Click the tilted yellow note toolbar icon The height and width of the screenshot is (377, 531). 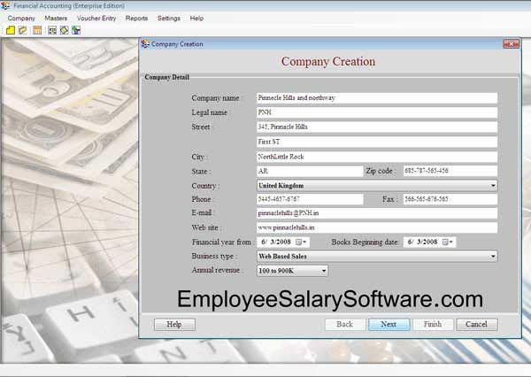click(x=65, y=30)
